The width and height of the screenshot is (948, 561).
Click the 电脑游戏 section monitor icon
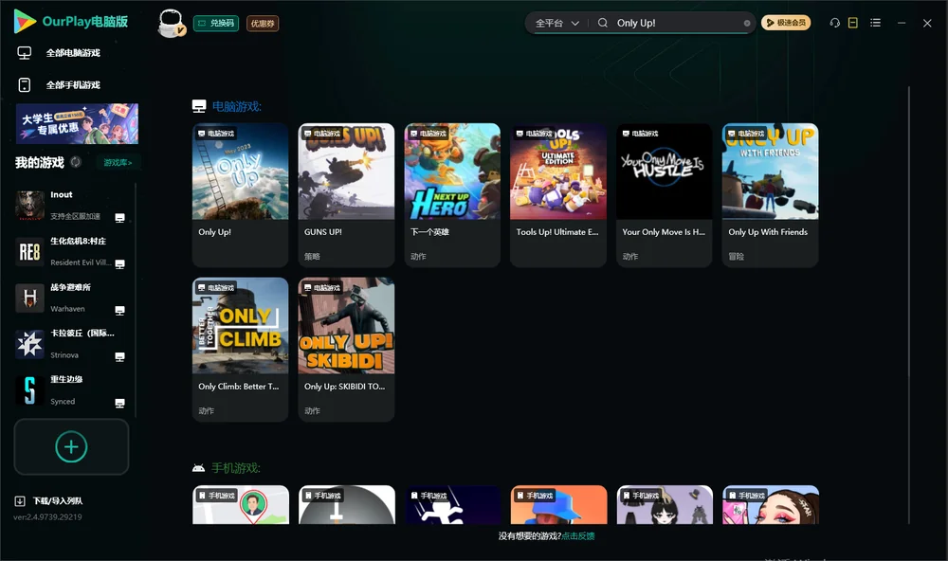(199, 106)
